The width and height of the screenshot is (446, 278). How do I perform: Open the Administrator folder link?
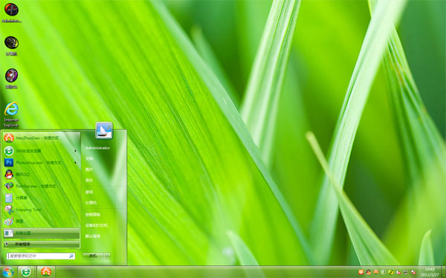97,148
